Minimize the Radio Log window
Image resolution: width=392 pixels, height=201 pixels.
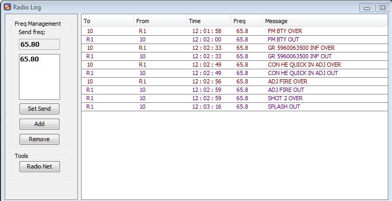click(x=367, y=8)
